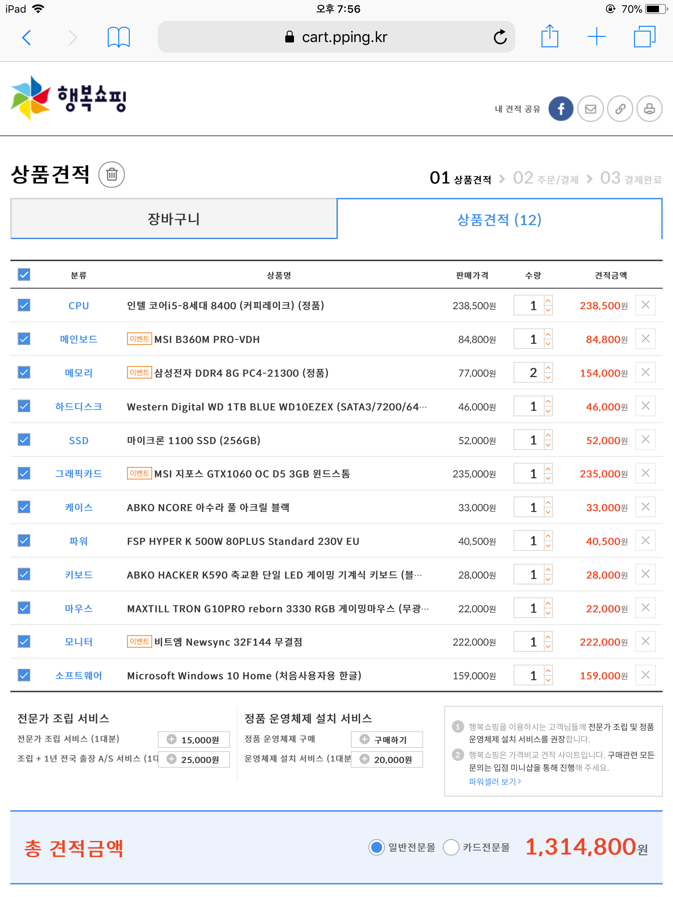The height and width of the screenshot is (897, 673).
Task: Open Safari bookmarks book icon
Action: 118,37
